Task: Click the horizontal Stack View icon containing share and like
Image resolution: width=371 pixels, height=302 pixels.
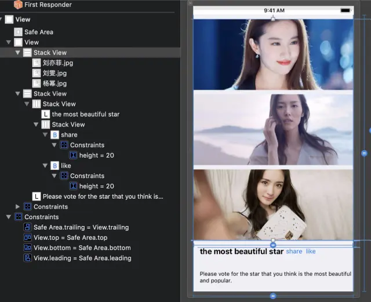Action: point(45,125)
